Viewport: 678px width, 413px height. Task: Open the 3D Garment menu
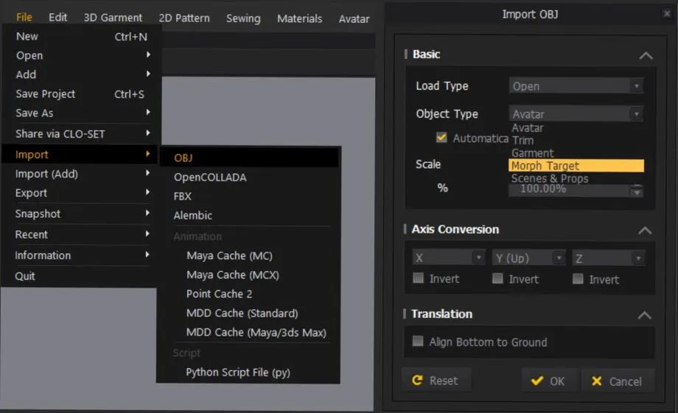click(113, 18)
